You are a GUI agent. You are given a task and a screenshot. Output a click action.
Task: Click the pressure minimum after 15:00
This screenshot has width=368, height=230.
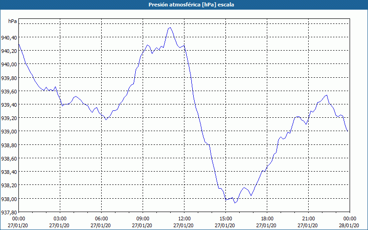(x=235, y=203)
